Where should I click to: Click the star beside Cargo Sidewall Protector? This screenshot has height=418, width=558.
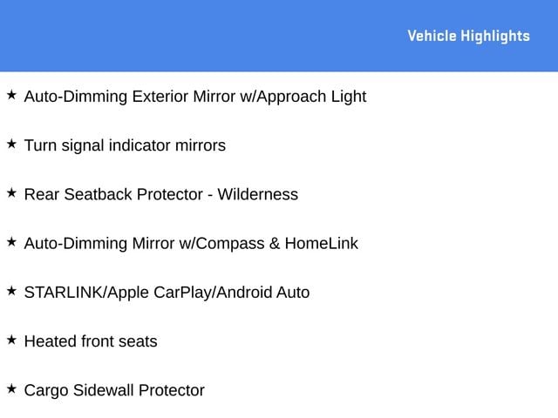(11, 388)
